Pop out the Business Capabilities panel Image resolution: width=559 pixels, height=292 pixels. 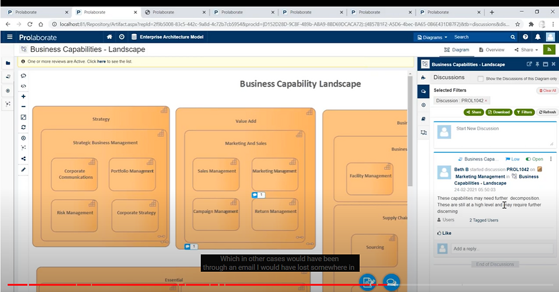[x=529, y=64]
